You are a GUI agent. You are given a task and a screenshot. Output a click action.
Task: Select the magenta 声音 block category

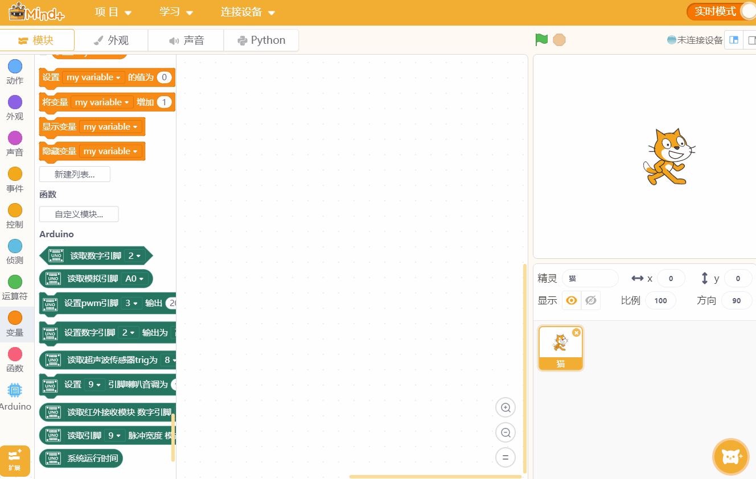(15, 144)
